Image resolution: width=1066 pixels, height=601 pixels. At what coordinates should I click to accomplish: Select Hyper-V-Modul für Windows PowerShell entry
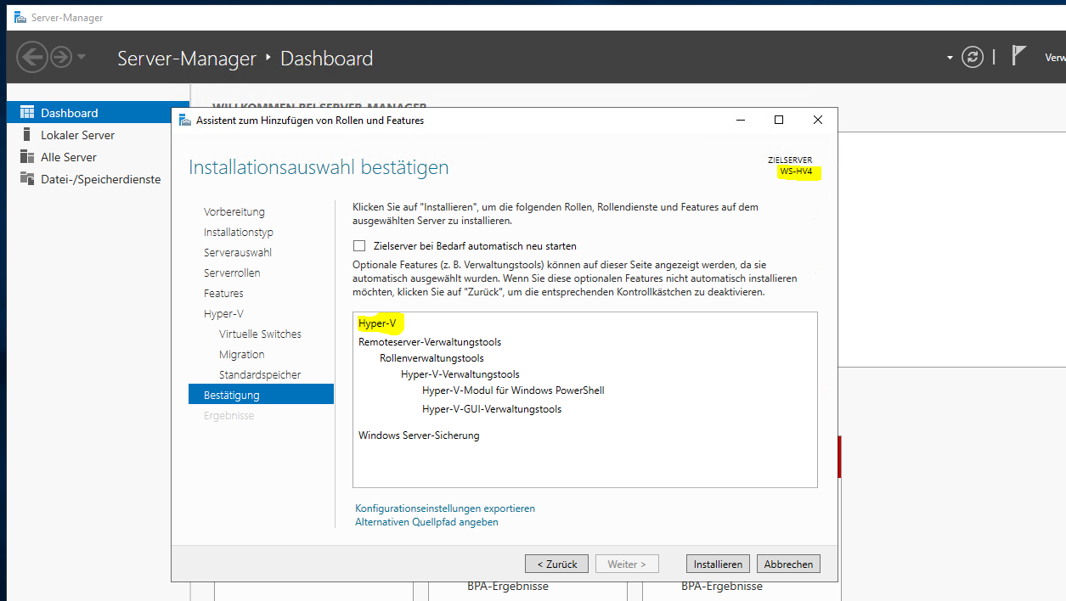tap(513, 390)
